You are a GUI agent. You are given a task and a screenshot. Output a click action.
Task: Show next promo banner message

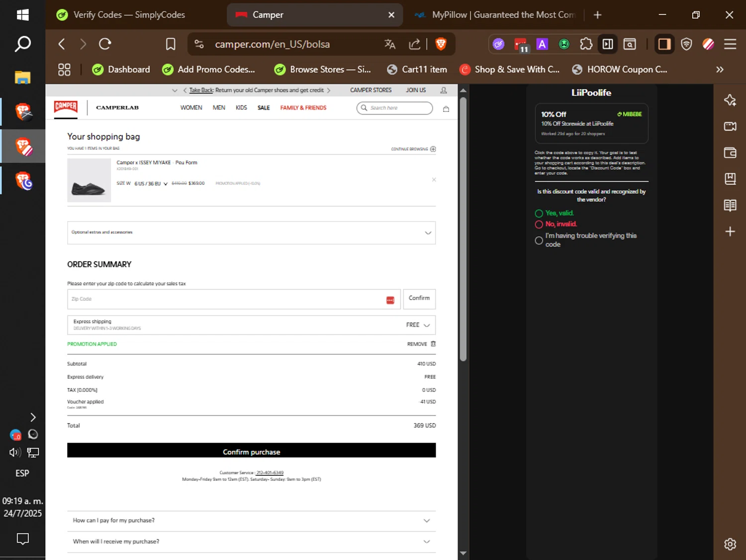(329, 91)
